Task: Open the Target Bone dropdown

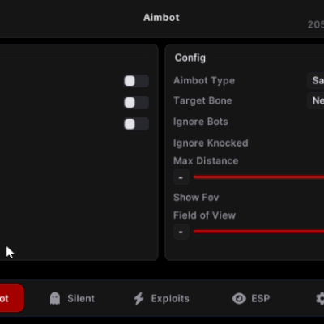Action: click(316, 100)
